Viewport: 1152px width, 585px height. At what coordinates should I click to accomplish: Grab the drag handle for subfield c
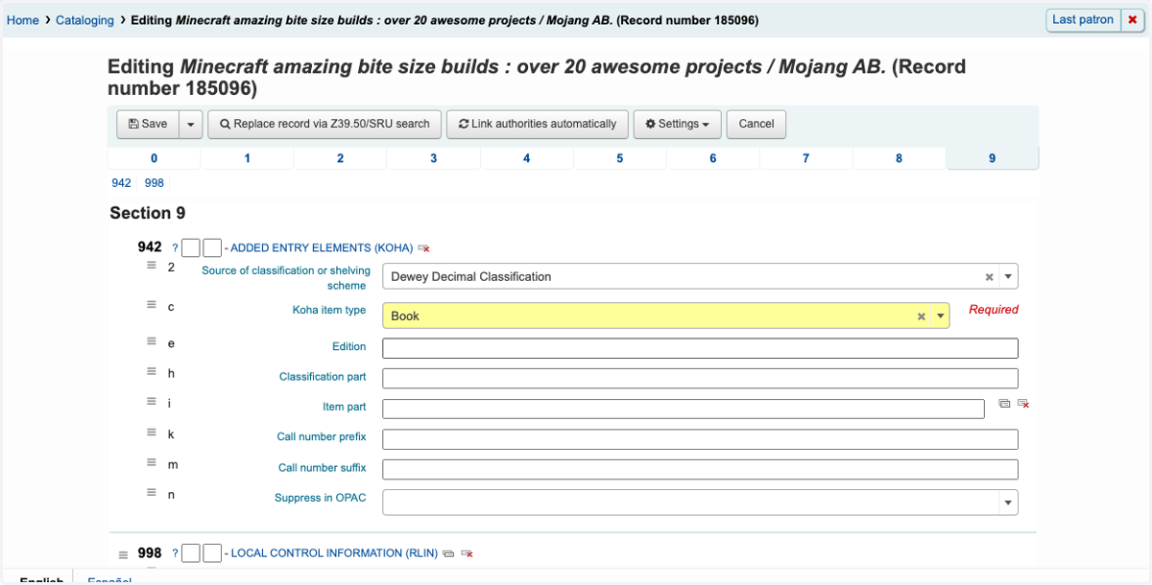click(152, 305)
